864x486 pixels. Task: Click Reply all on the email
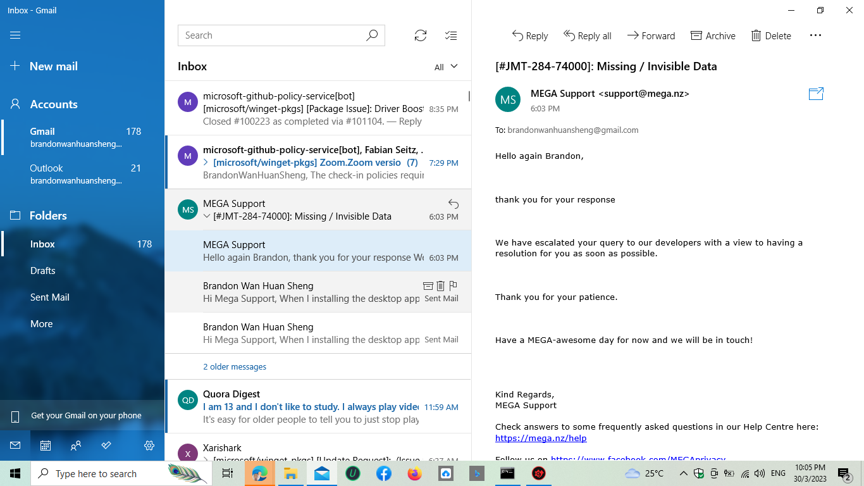tap(587, 35)
